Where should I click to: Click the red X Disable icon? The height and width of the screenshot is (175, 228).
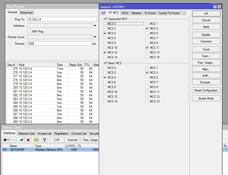point(28,140)
